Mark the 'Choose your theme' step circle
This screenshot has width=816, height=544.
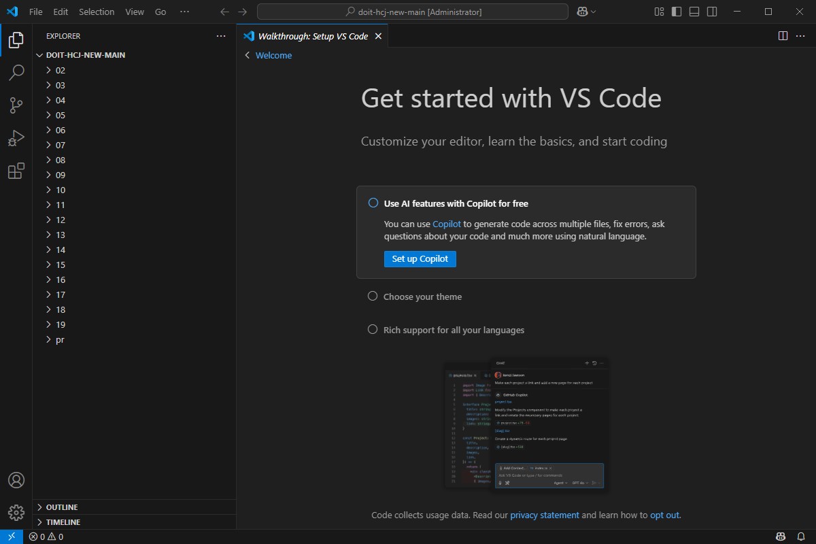click(x=372, y=296)
